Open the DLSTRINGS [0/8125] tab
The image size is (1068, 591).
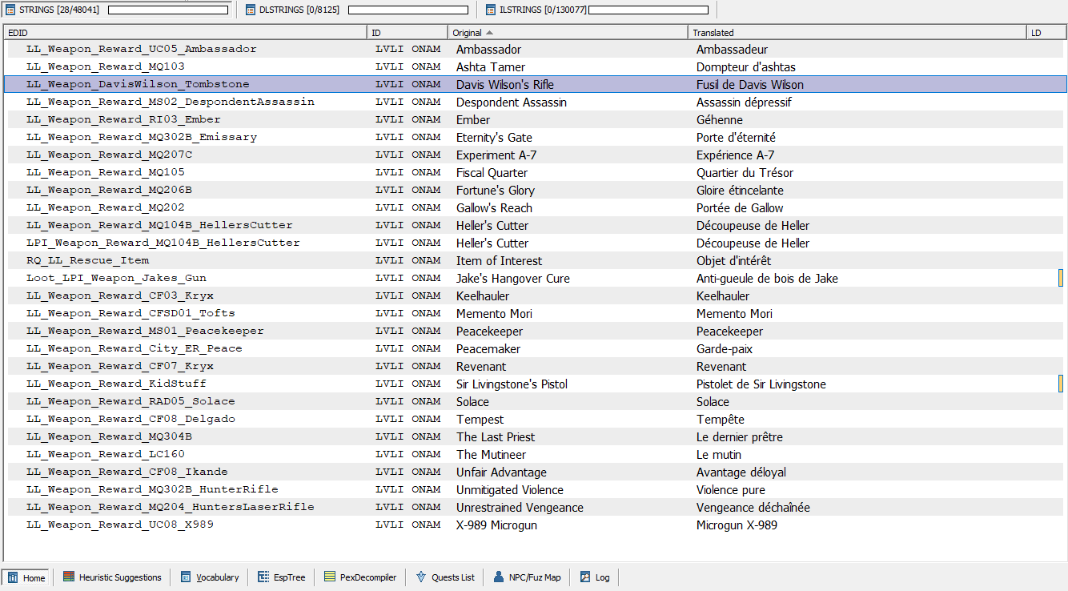pos(357,10)
